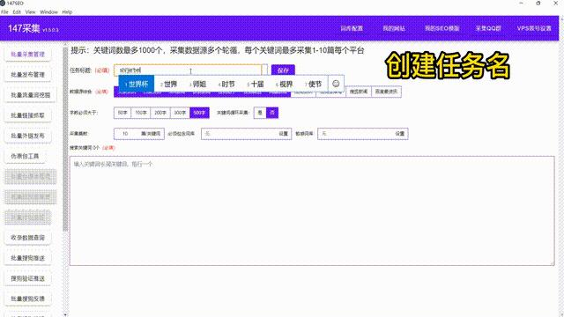564x317 pixels.
Task: Select 批量采集管理 in the sidebar
Action: [x=27, y=55]
